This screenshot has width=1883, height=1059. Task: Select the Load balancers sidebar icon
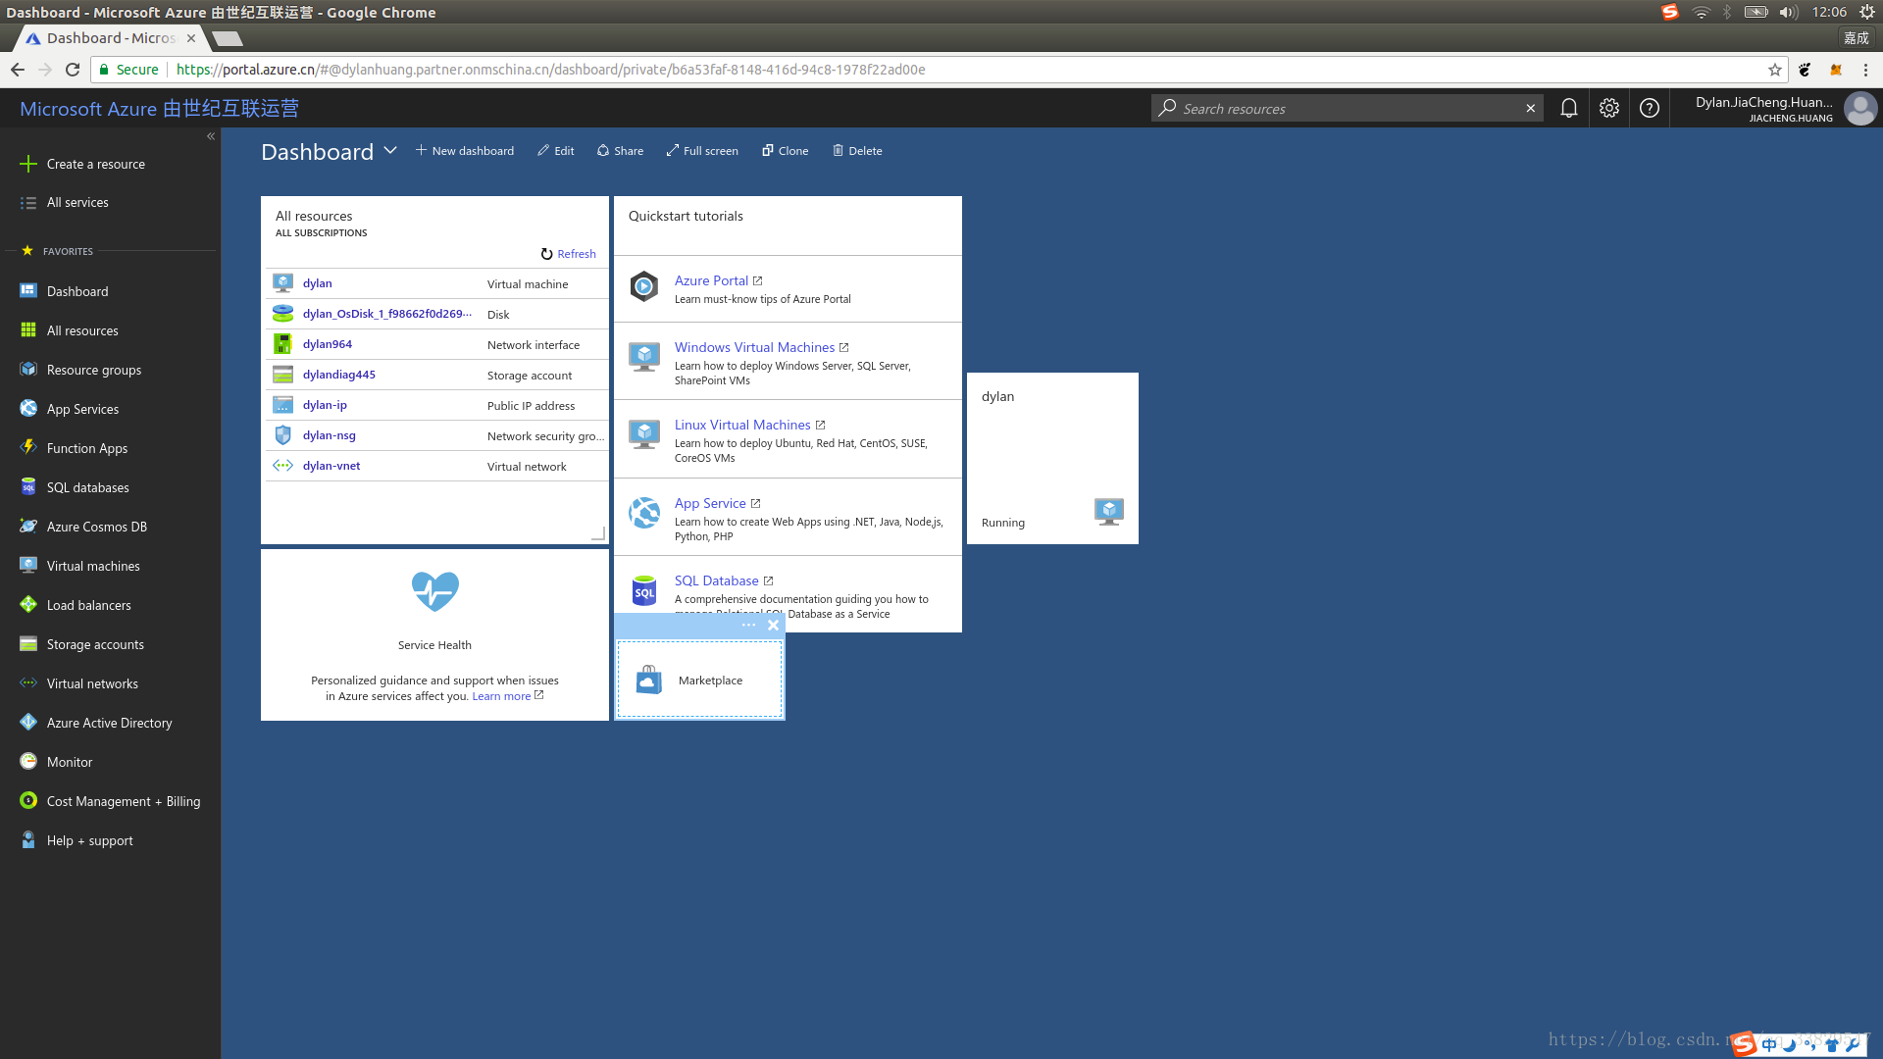28,604
